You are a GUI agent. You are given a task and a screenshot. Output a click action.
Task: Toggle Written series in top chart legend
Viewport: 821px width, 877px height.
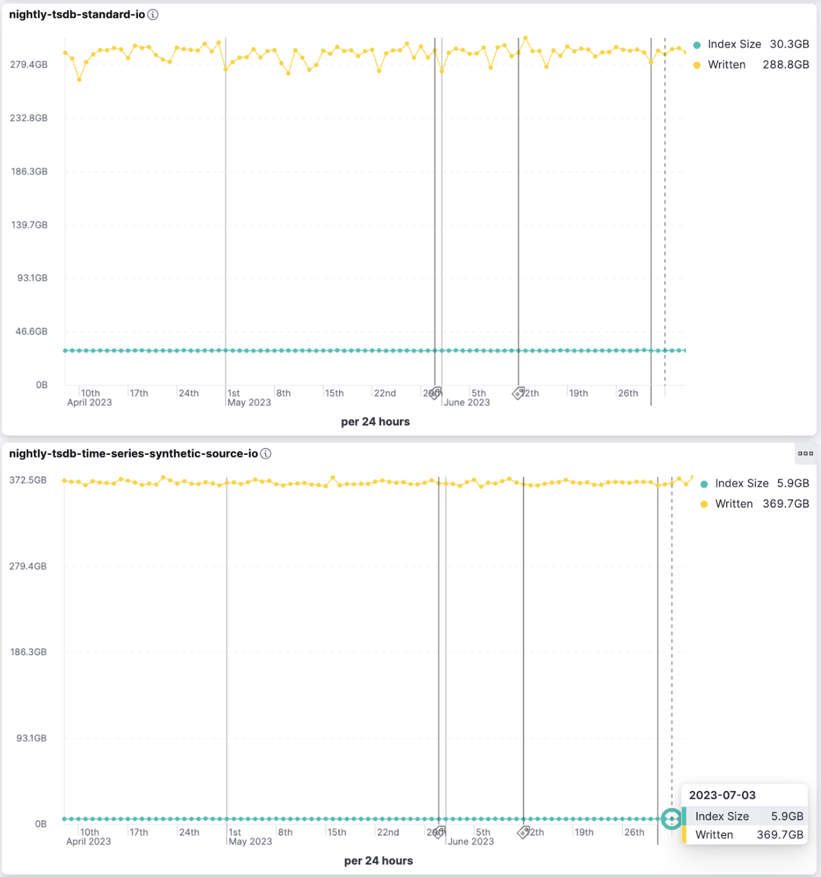[726, 65]
